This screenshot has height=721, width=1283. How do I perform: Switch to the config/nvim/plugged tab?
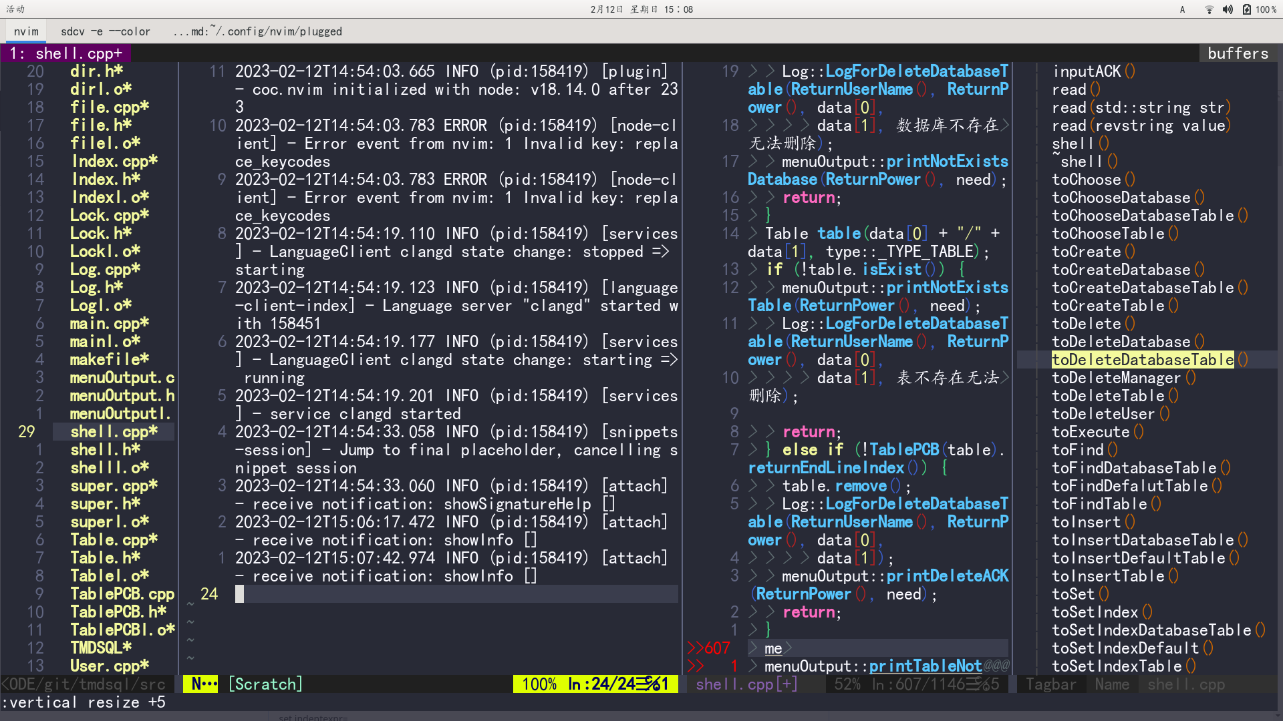pyautogui.click(x=257, y=31)
